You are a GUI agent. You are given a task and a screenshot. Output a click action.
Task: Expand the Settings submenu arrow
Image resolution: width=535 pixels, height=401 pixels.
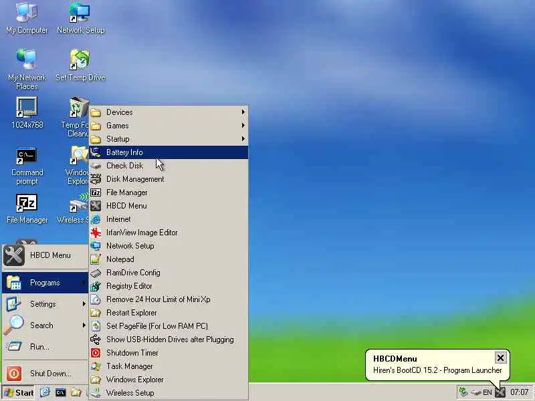point(84,304)
